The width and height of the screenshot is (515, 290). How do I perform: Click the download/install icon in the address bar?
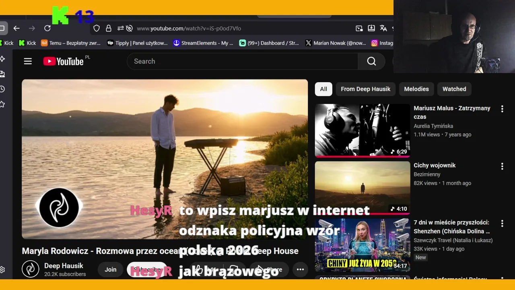click(x=371, y=28)
